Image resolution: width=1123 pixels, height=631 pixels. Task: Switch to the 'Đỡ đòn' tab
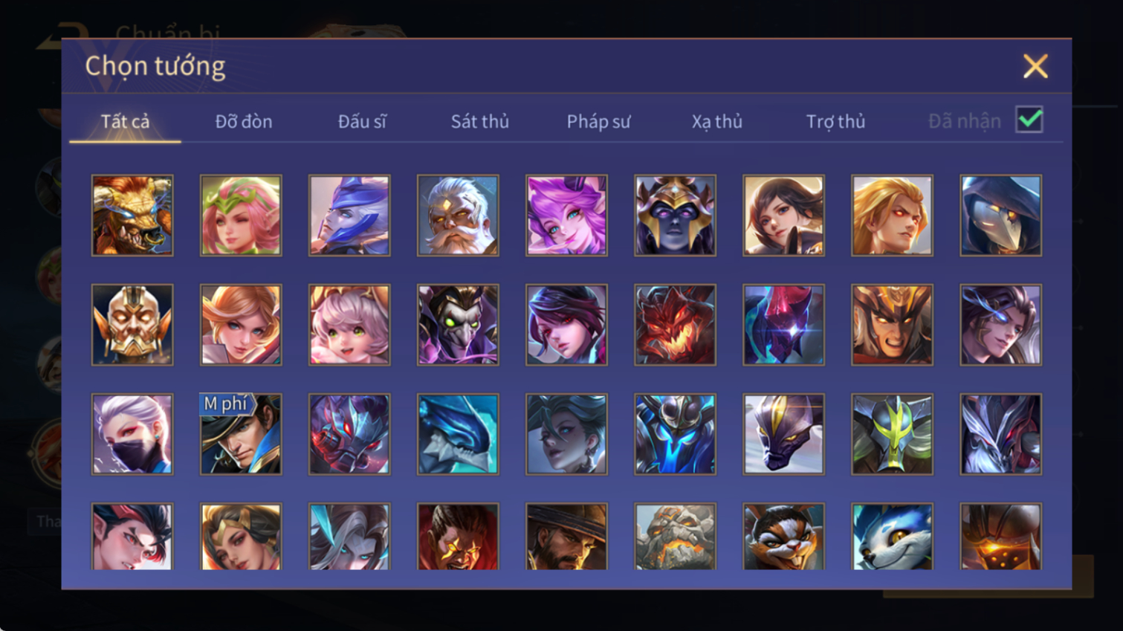pyautogui.click(x=244, y=121)
